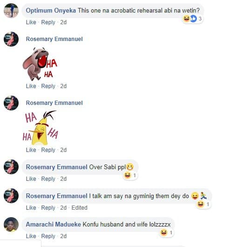Like Optimum Onyeka's acrobatic rehearsal comment
Screen dimensions: 229x247
click(31, 22)
